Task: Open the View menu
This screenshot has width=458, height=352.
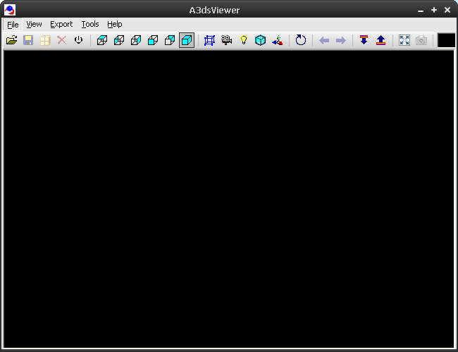Action: pos(34,24)
